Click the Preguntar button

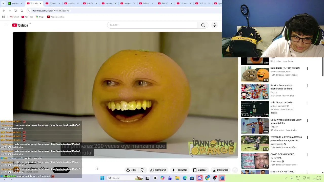click(x=179, y=170)
